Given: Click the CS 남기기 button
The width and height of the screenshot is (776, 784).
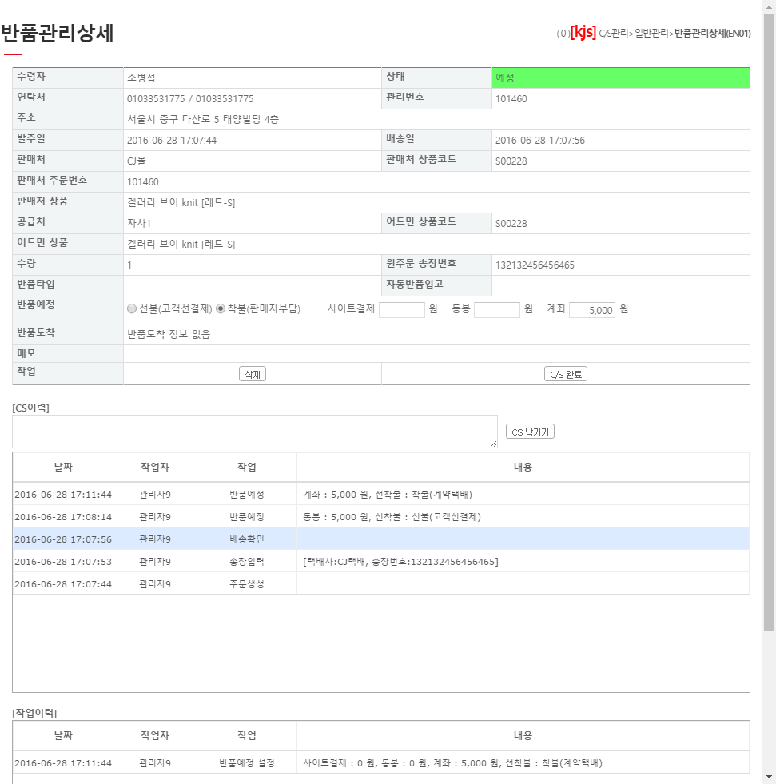Looking at the screenshot, I should pyautogui.click(x=530, y=432).
